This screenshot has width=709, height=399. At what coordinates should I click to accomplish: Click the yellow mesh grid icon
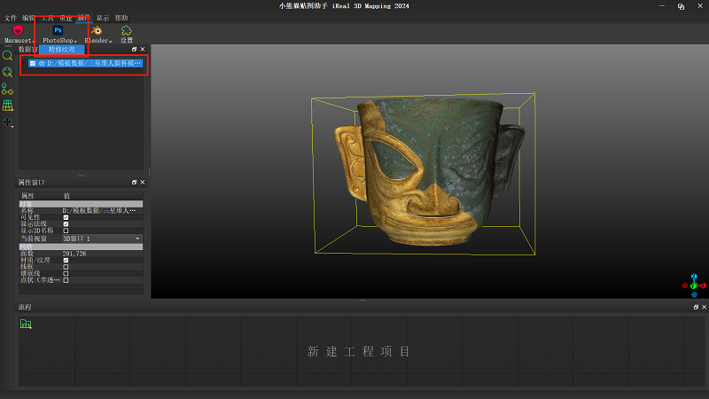7,106
